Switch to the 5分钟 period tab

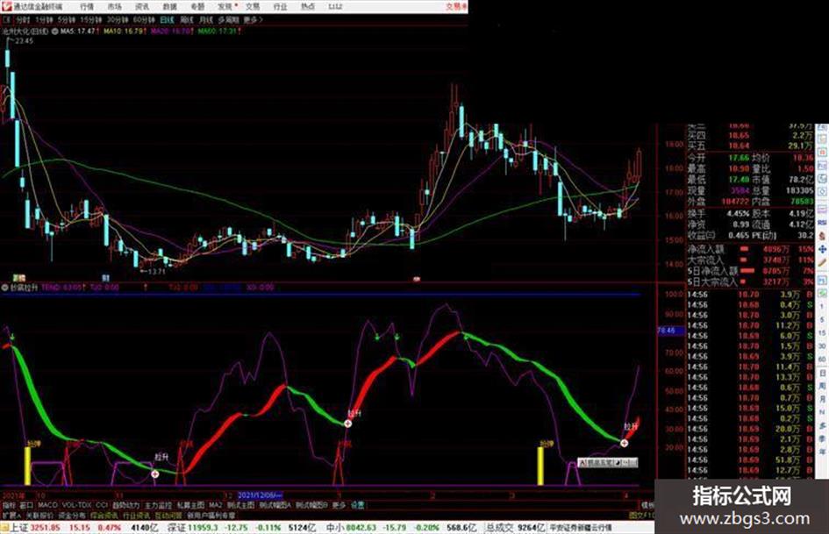pyautogui.click(x=66, y=20)
